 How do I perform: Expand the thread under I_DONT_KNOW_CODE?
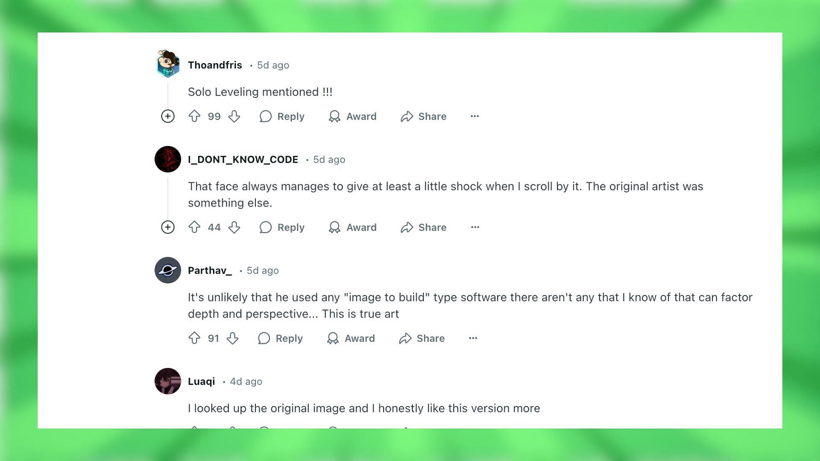tap(167, 228)
